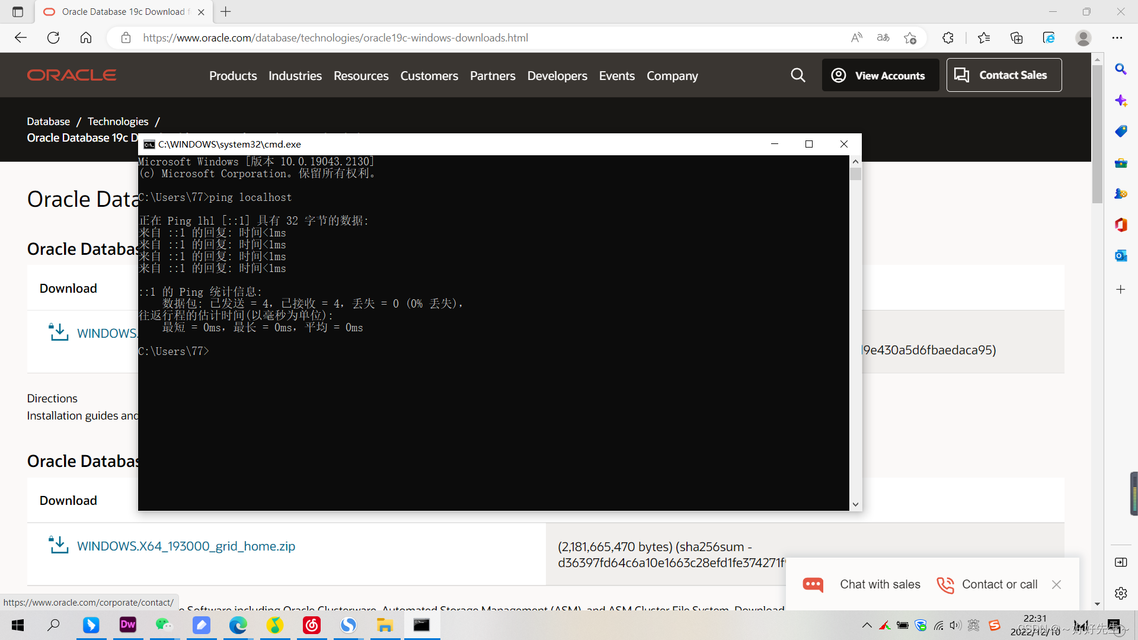Screen dimensions: 1138x640
Task: Toggle the Read aloud icon in address bar
Action: 856,37
